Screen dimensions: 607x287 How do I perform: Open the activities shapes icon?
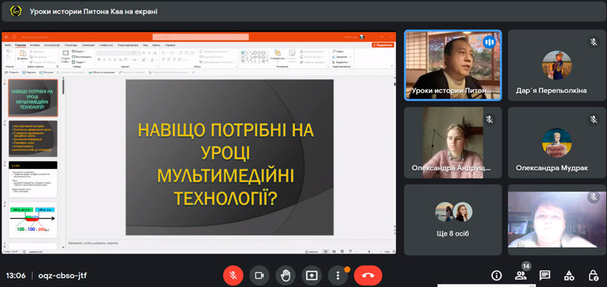pos(569,276)
